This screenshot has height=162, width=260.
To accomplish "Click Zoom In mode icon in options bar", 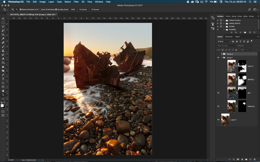I will pyautogui.click(x=13, y=10).
